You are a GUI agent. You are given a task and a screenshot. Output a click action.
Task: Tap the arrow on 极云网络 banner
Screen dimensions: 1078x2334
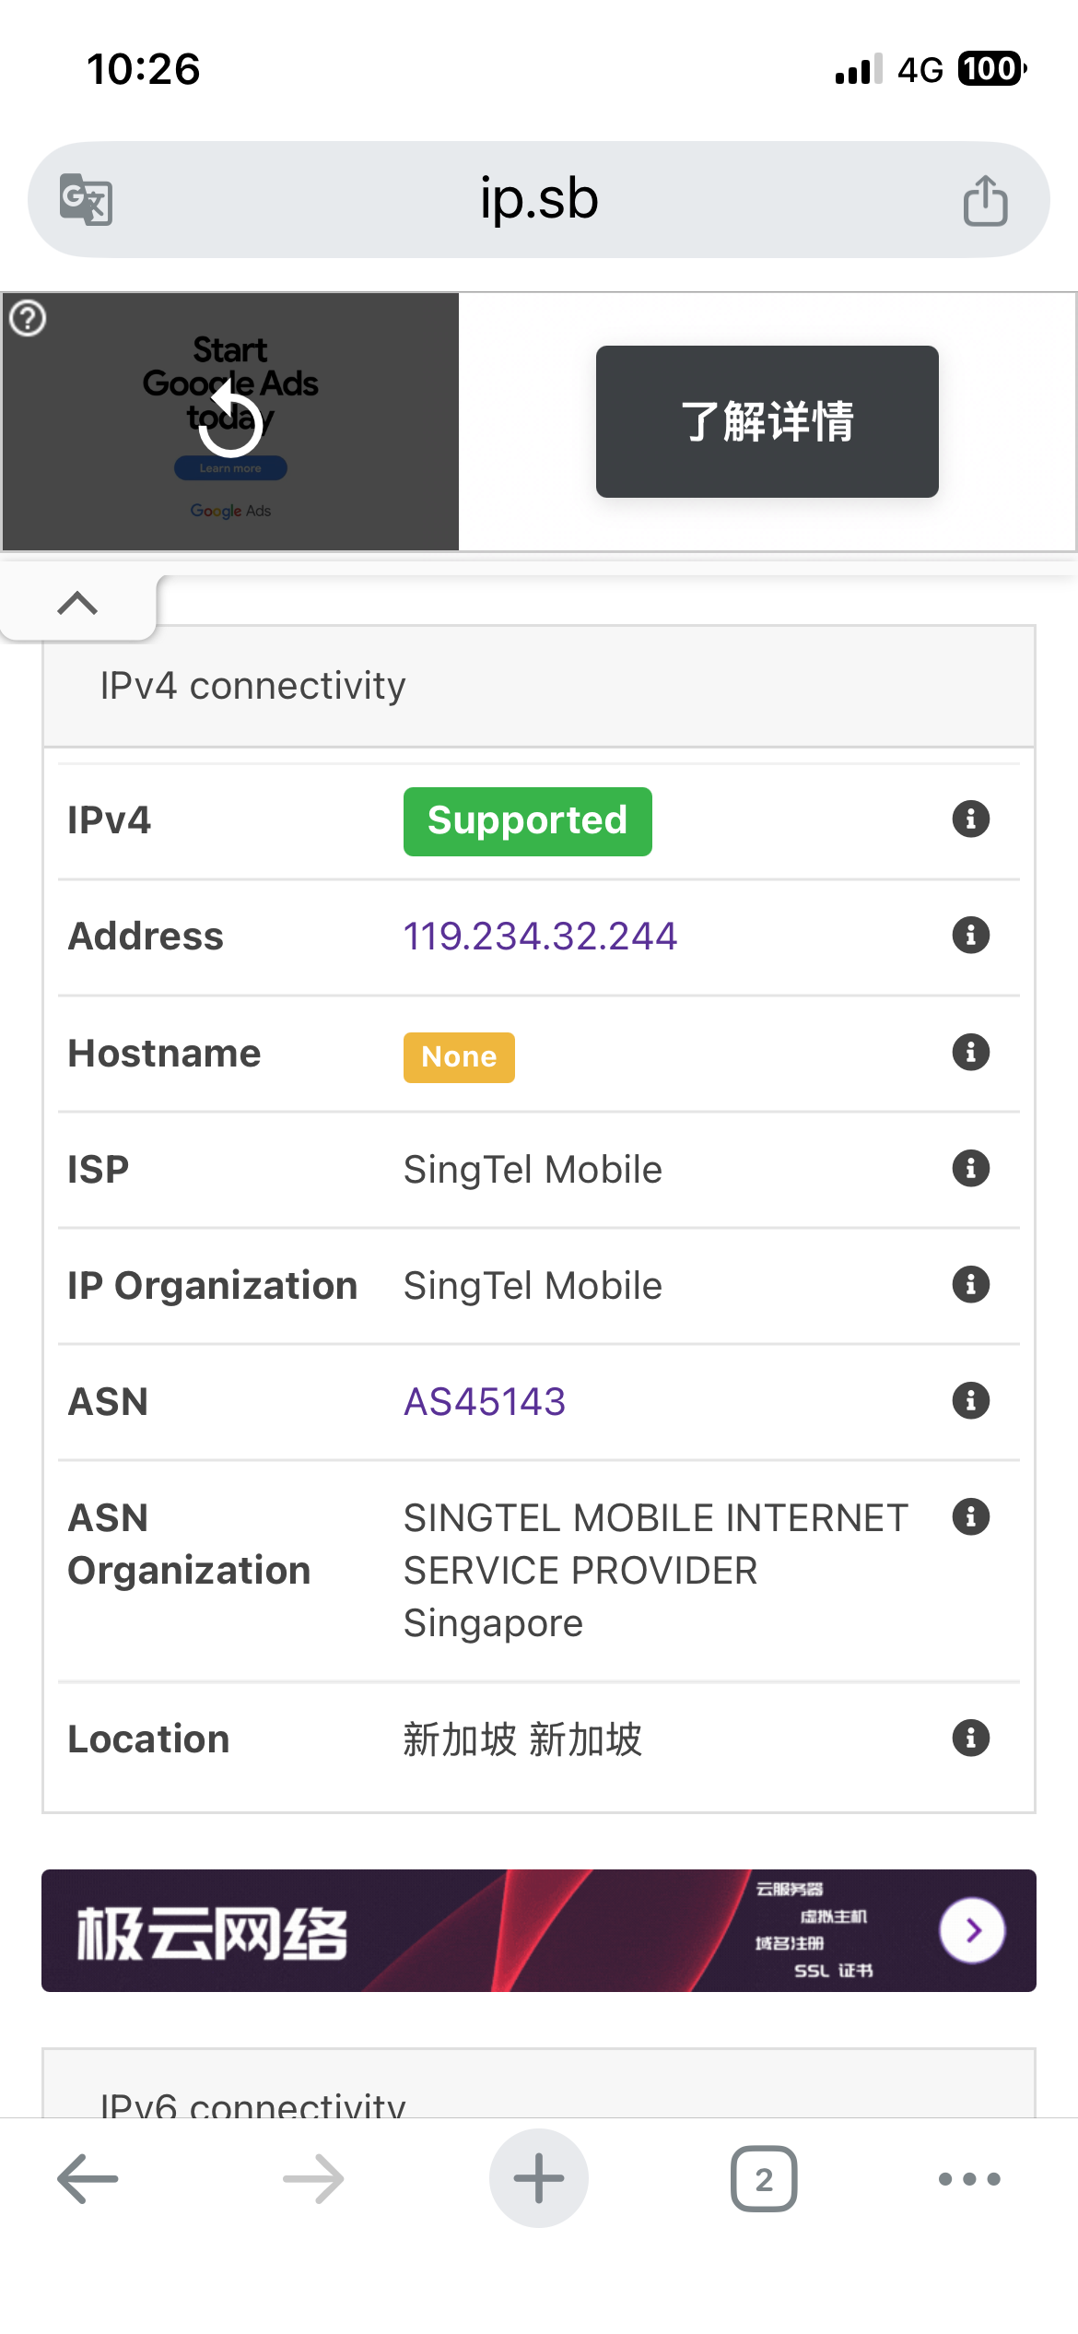point(972,1930)
